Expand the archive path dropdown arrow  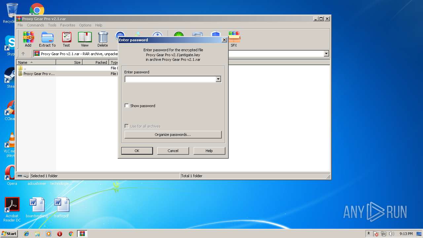(327, 54)
